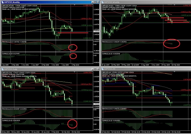This screenshot has height=134, width=191.
Task: Activate the GBPUSD,H4 title bar
Action: click(x=146, y=69)
